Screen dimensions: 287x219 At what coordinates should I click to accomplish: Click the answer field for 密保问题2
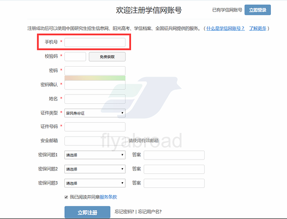click(x=174, y=169)
